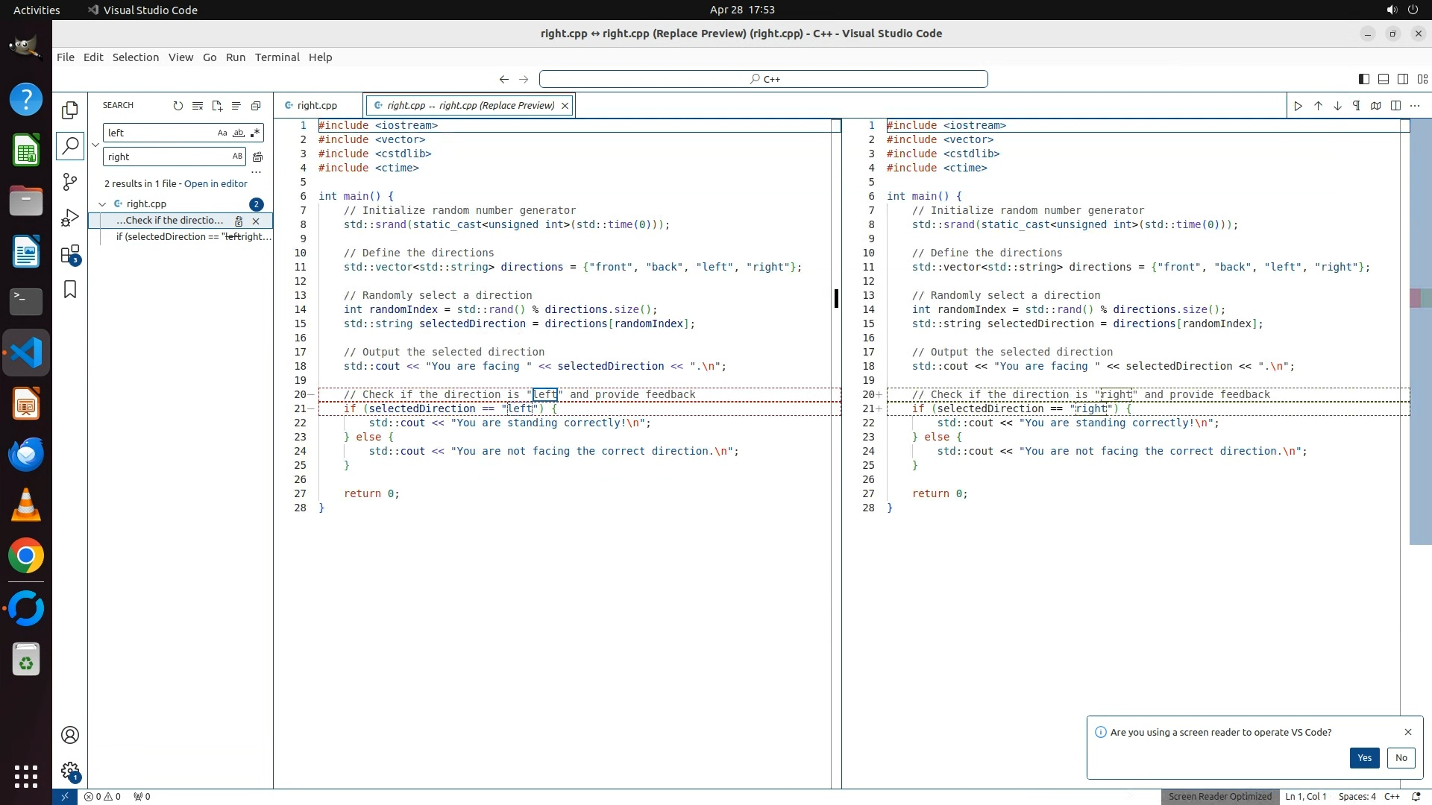Open the Run and Debug view
Viewport: 1432px width, 805px height.
pyautogui.click(x=70, y=218)
